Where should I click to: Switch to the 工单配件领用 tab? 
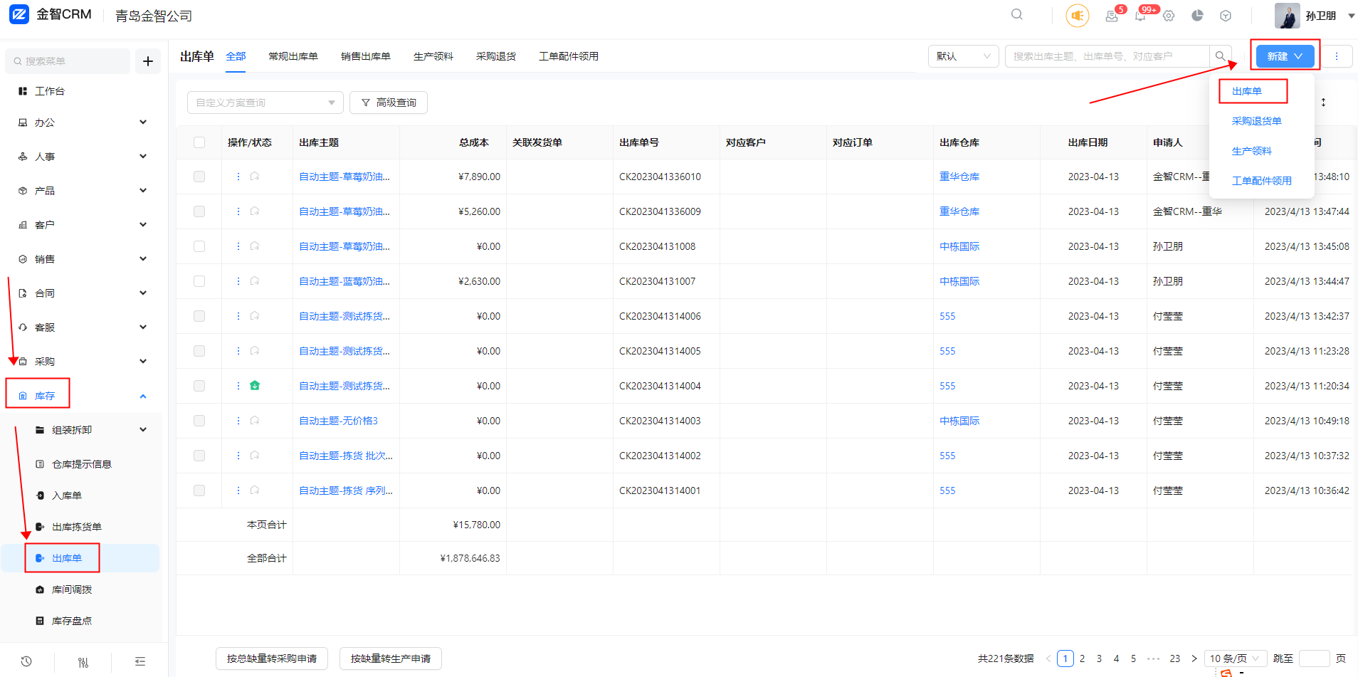[569, 56]
